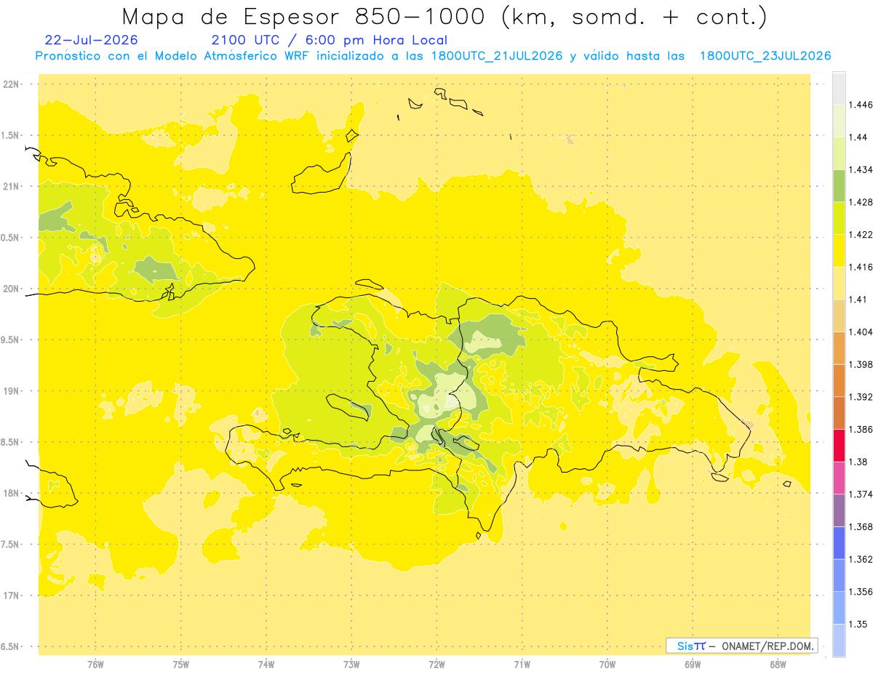
Task: Click the longitude label 71W
Action: pyautogui.click(x=522, y=664)
